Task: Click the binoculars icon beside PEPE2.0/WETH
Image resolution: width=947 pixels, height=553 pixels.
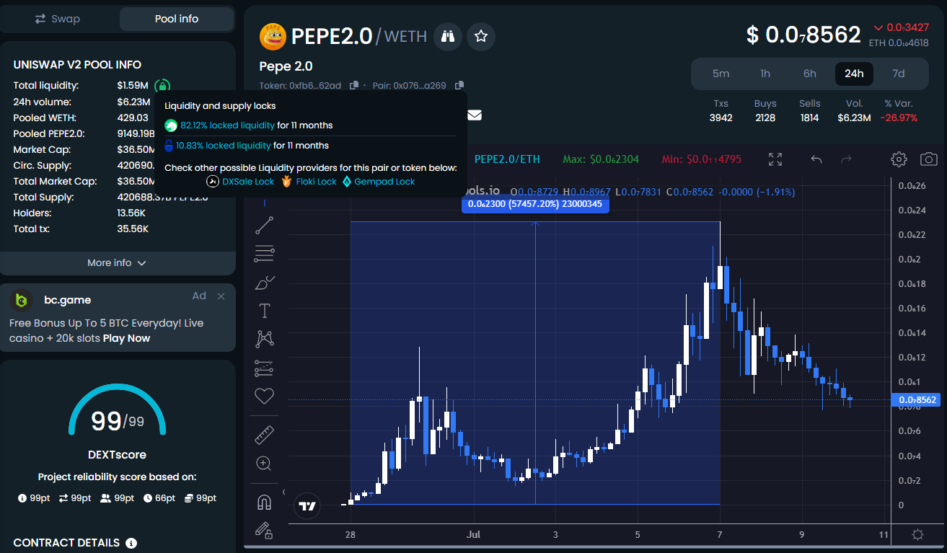Action: (x=448, y=35)
